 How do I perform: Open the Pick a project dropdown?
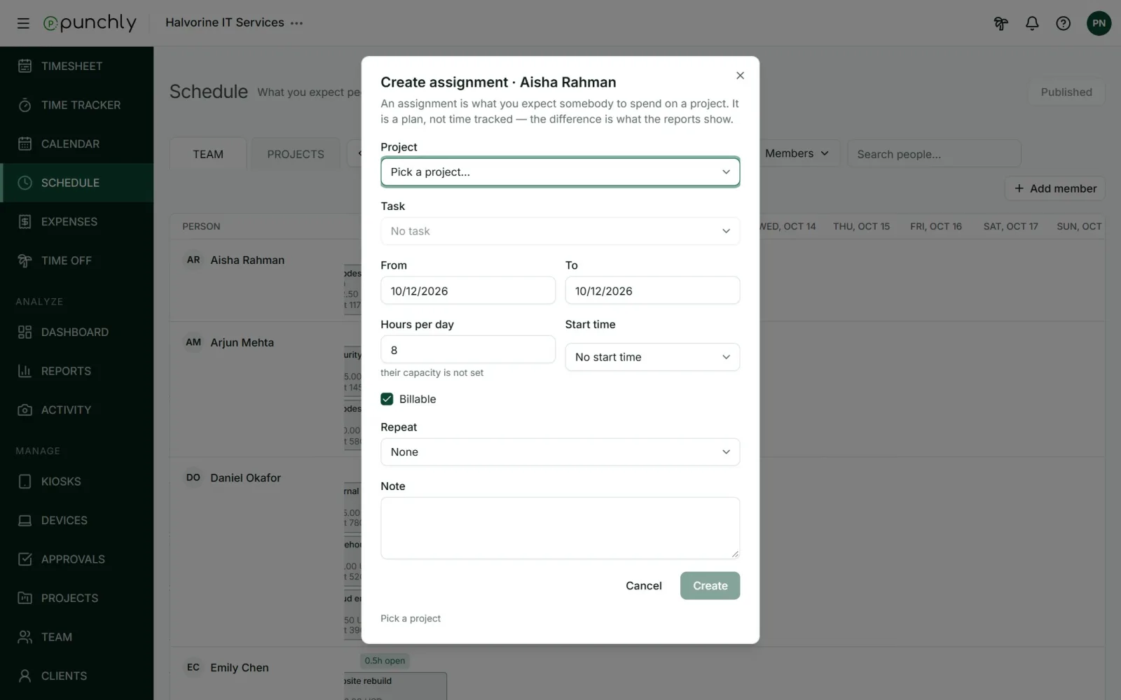tap(560, 171)
